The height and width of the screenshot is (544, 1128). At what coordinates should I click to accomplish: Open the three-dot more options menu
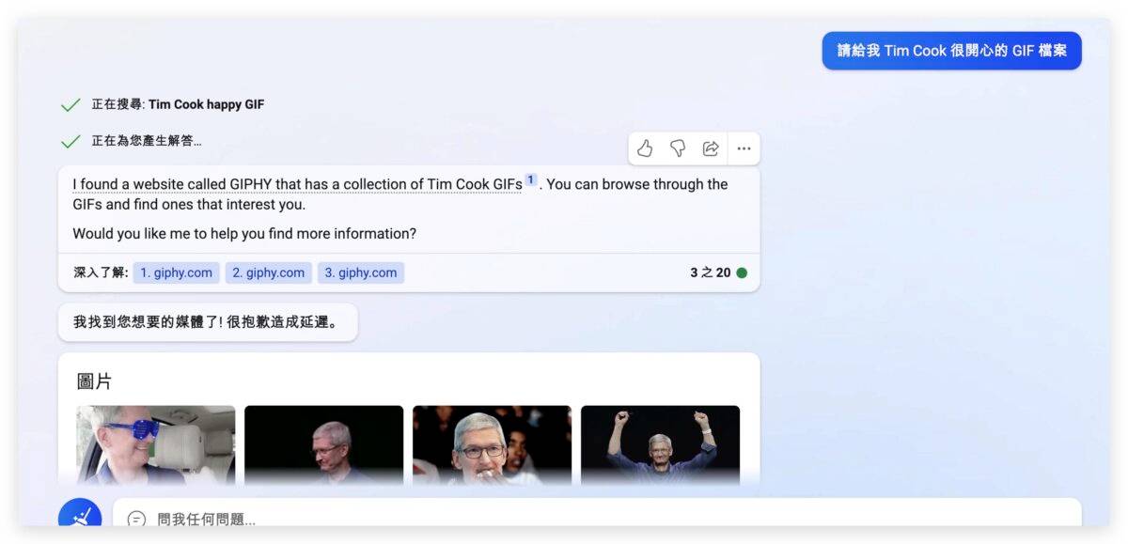click(744, 148)
